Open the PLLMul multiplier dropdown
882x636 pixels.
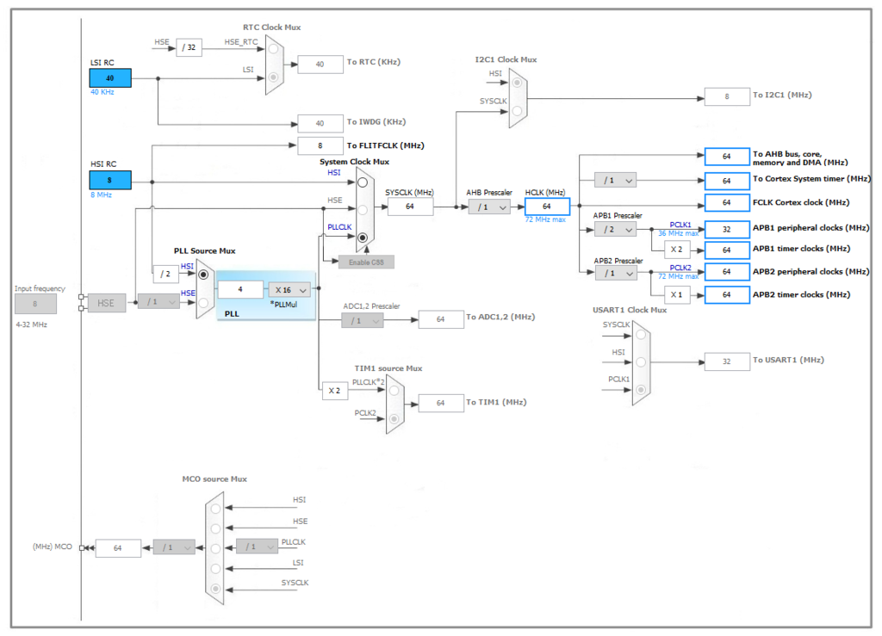click(x=289, y=290)
